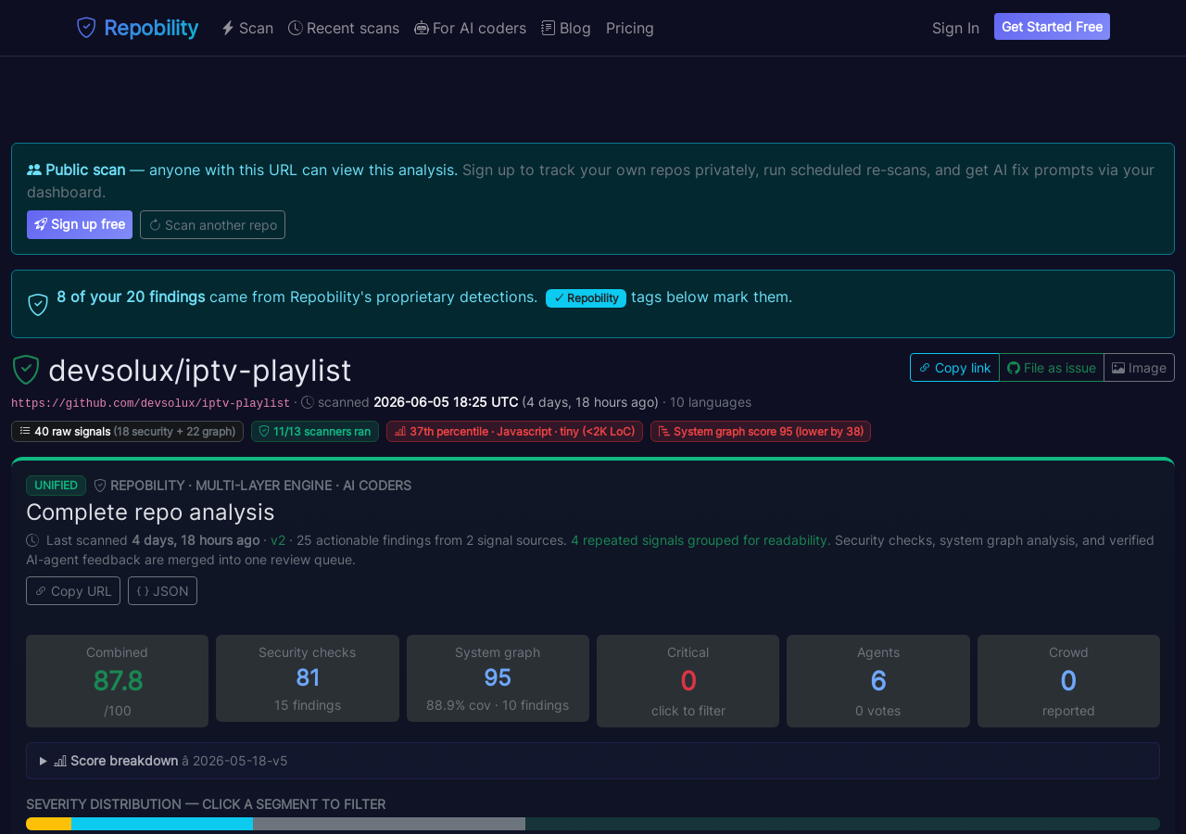Copy link to this scan
Image resolution: width=1186 pixels, height=834 pixels.
point(954,368)
